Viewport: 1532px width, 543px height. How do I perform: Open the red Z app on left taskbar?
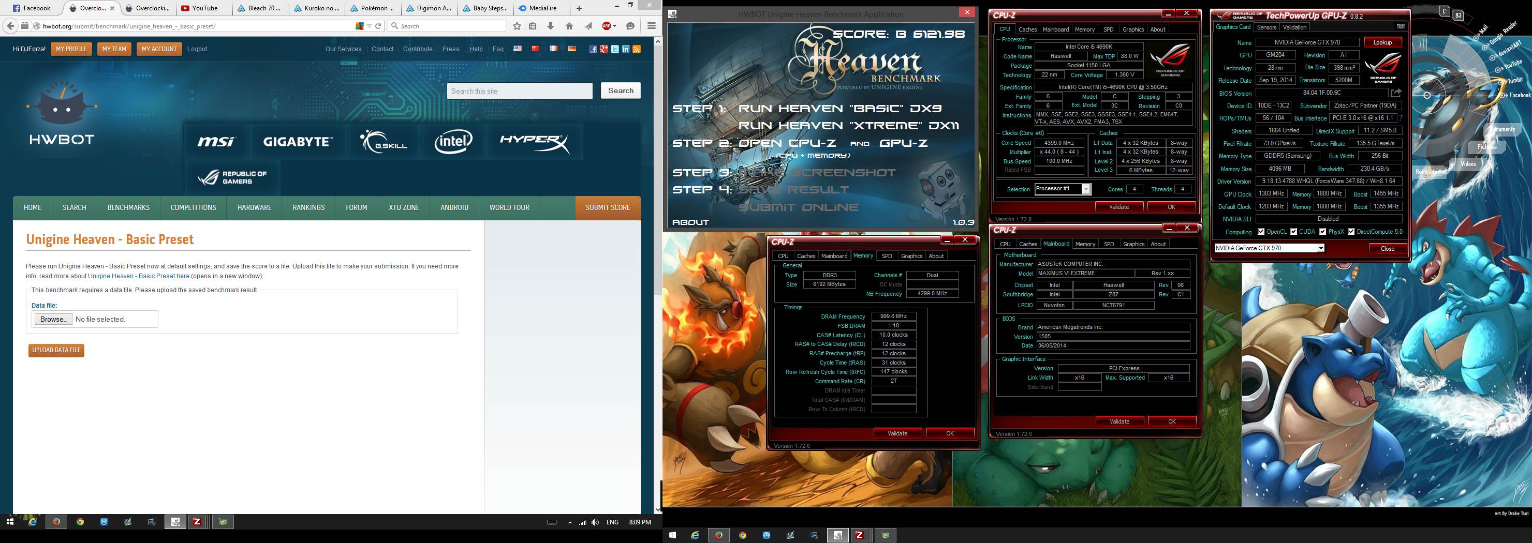tap(197, 522)
